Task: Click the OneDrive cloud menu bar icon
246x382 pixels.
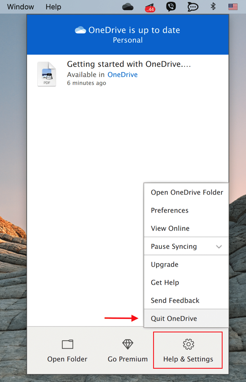Action: [x=128, y=7]
